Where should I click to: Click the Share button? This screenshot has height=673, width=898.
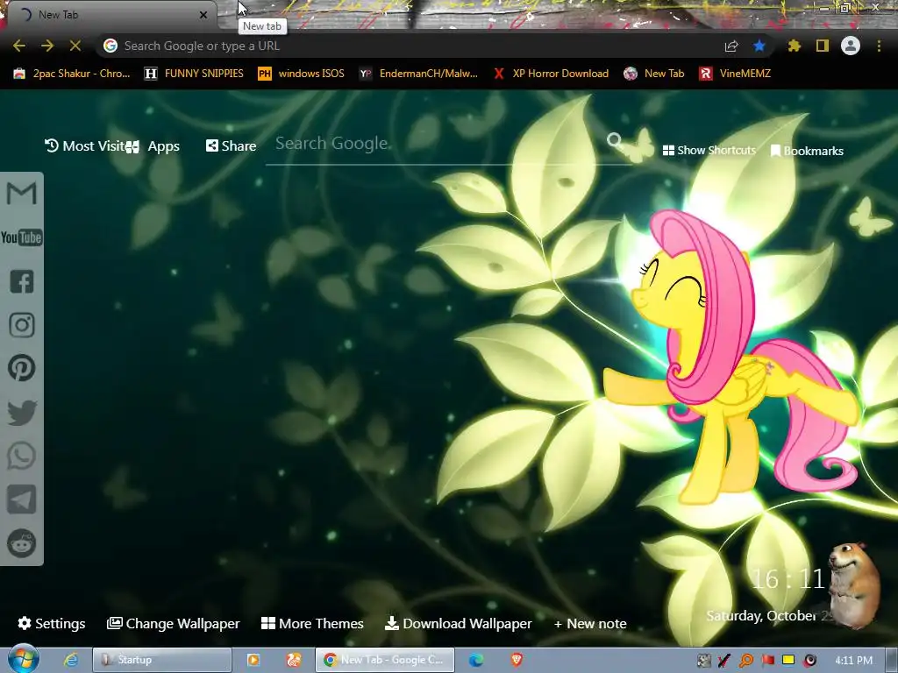231,146
